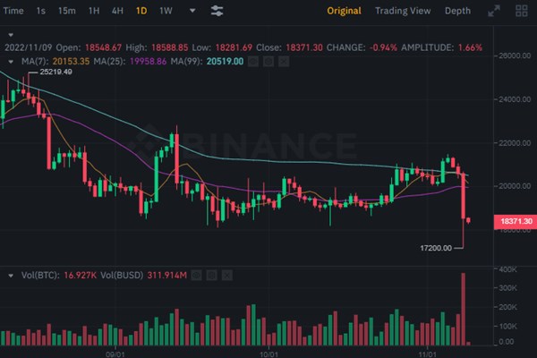Select the Original chart view

click(x=344, y=11)
